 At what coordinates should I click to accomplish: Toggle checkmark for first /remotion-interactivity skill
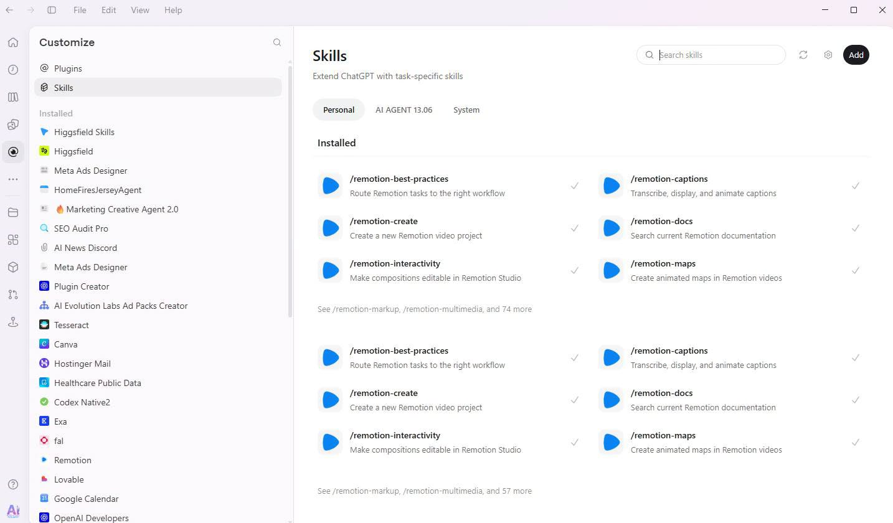point(575,270)
